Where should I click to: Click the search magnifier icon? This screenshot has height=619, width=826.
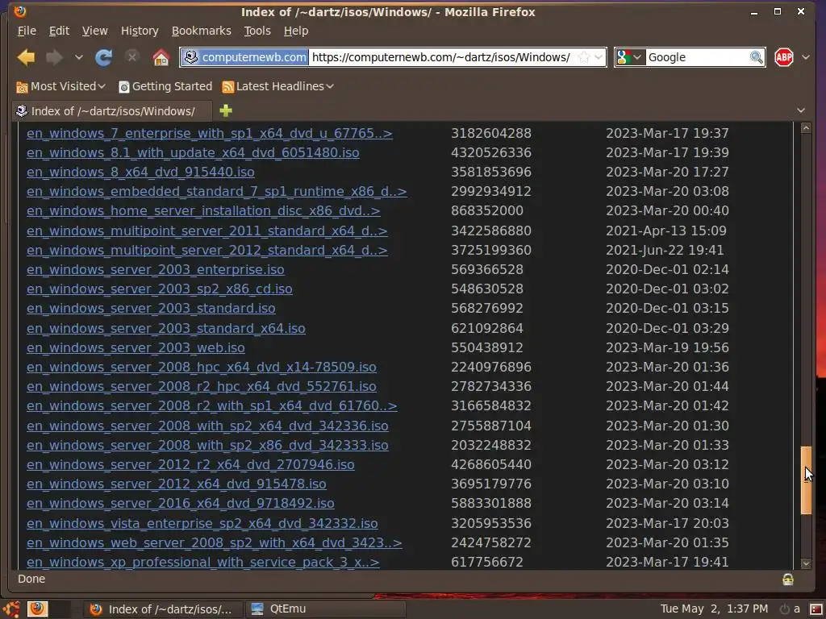click(757, 57)
